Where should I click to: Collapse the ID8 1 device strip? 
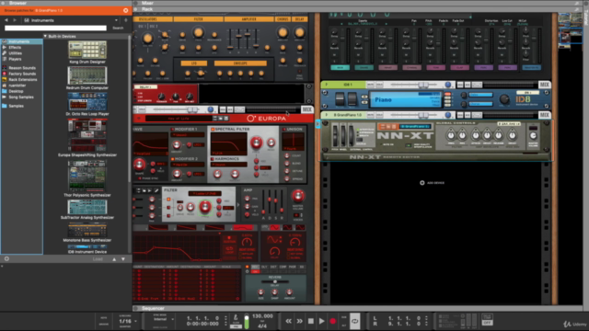[327, 85]
